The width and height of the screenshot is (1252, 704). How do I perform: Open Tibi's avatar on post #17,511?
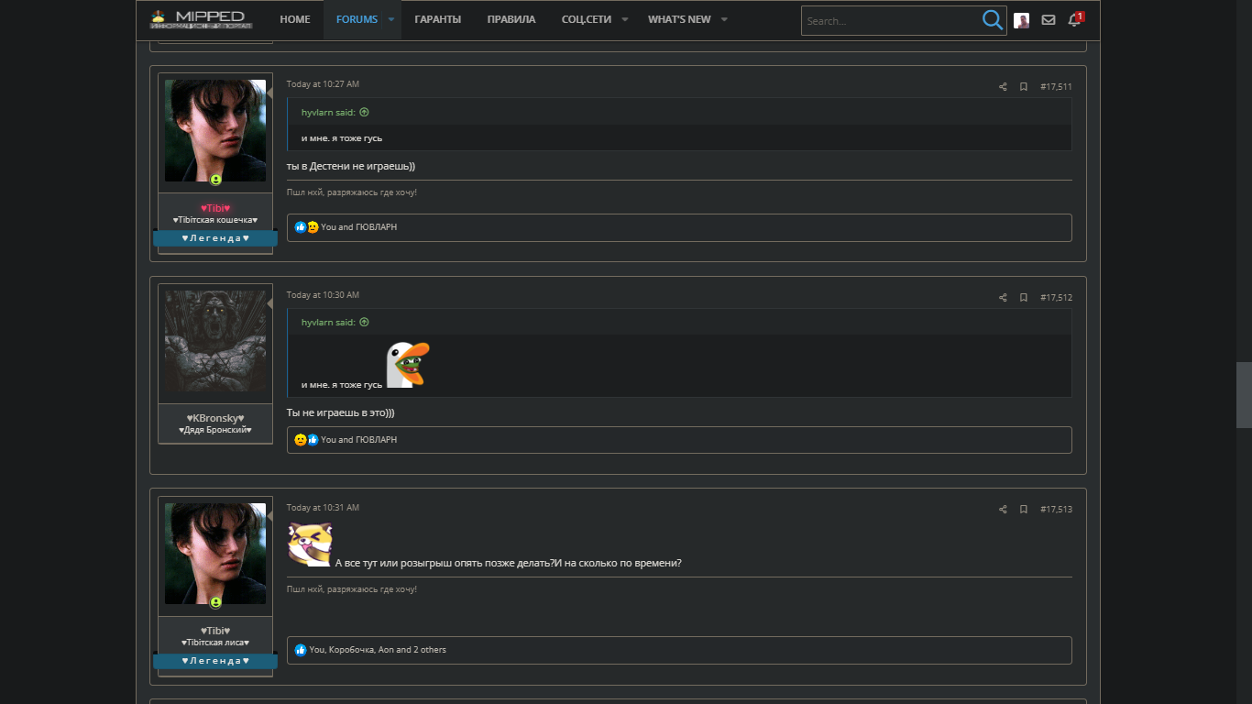[x=215, y=130]
